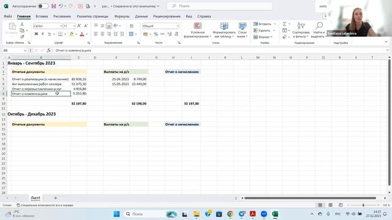The height and width of the screenshot is (220, 392).
Task: Switch to the Формулы tab
Action: click(122, 16)
